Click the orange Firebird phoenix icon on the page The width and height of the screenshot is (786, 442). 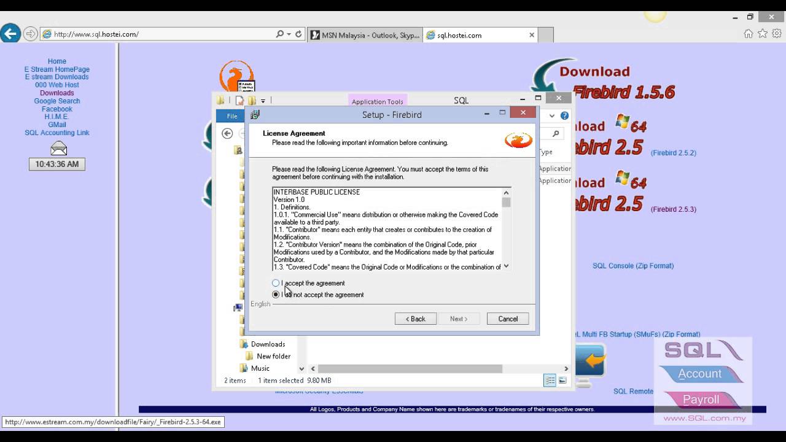click(236, 76)
